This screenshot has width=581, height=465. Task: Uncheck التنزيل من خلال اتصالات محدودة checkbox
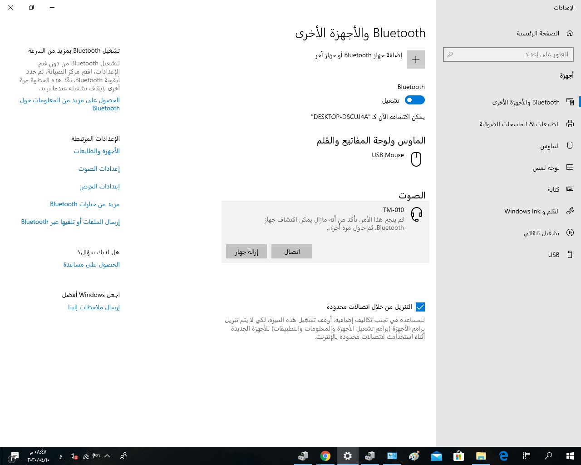420,307
